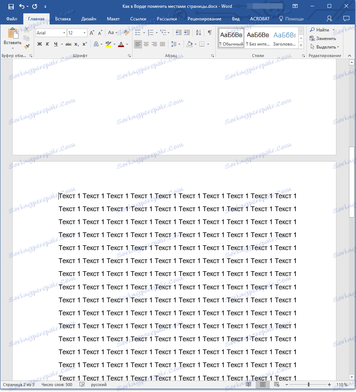Justify the paragraph text
Screen dimensions: 356x392
[x=162, y=44]
